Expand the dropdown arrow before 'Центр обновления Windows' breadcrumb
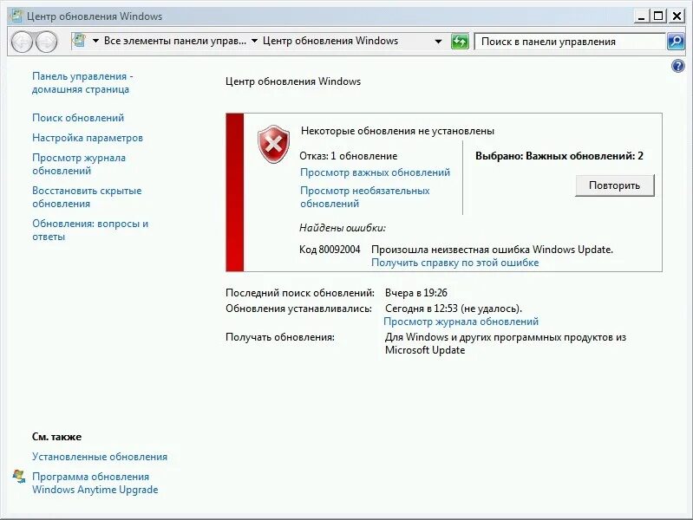 [255, 41]
